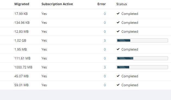Click the checkmark icon in the 59.01 MB row
Image resolution: width=171 pixels, height=100 pixels.
(x=118, y=85)
